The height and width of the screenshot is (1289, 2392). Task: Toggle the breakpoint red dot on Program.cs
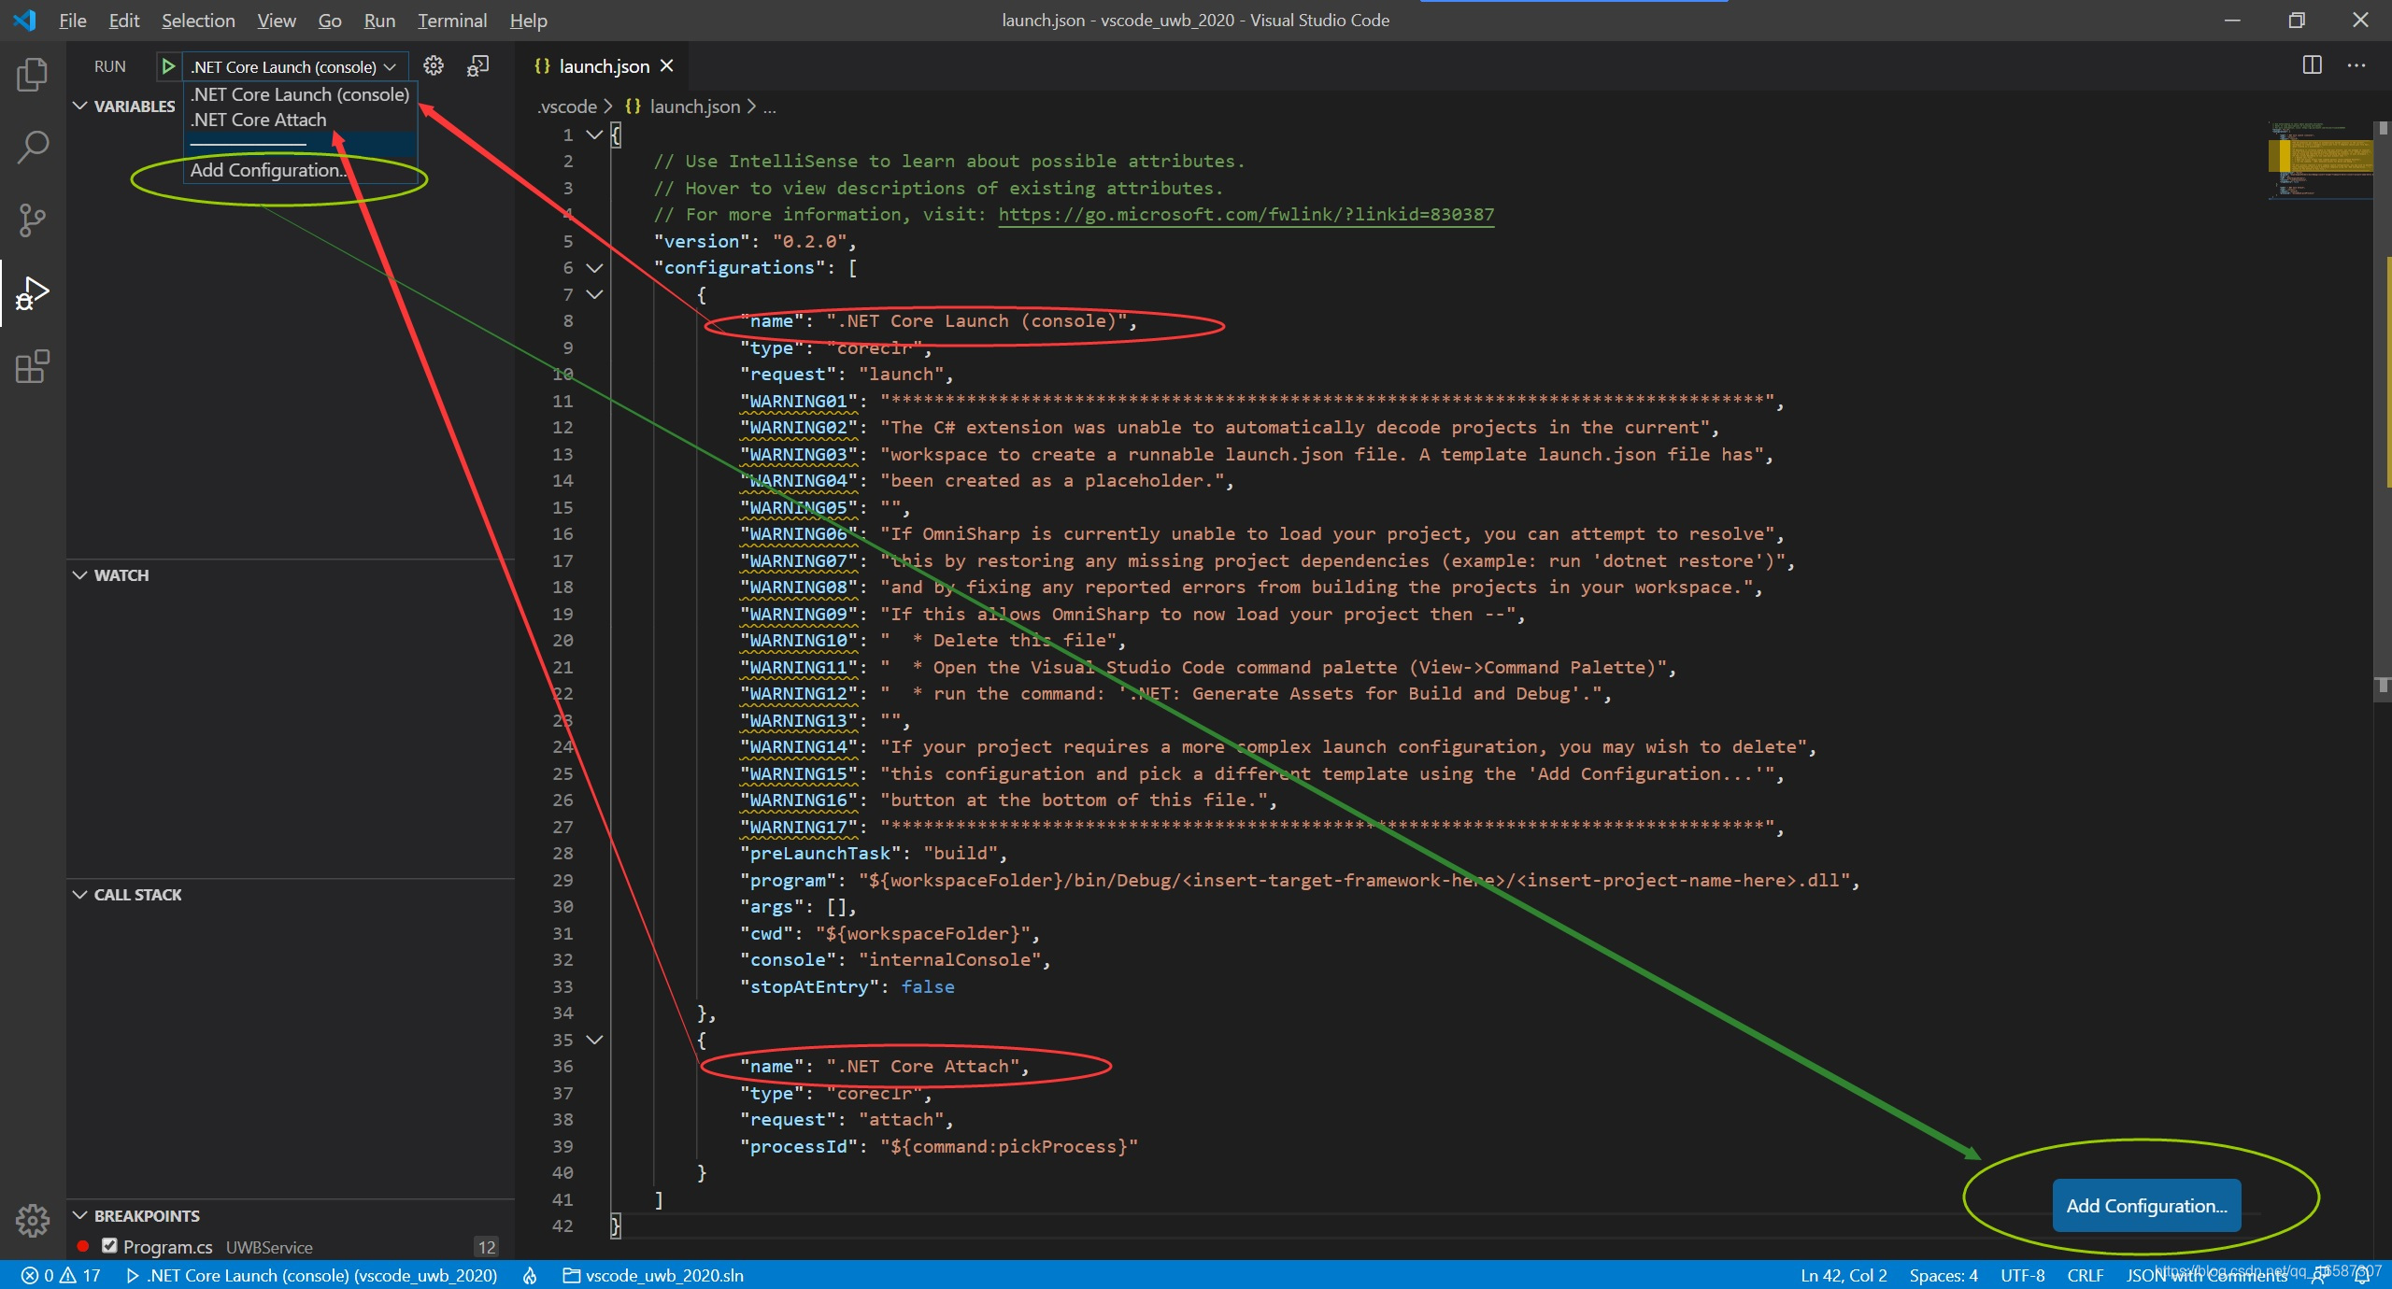click(x=82, y=1245)
